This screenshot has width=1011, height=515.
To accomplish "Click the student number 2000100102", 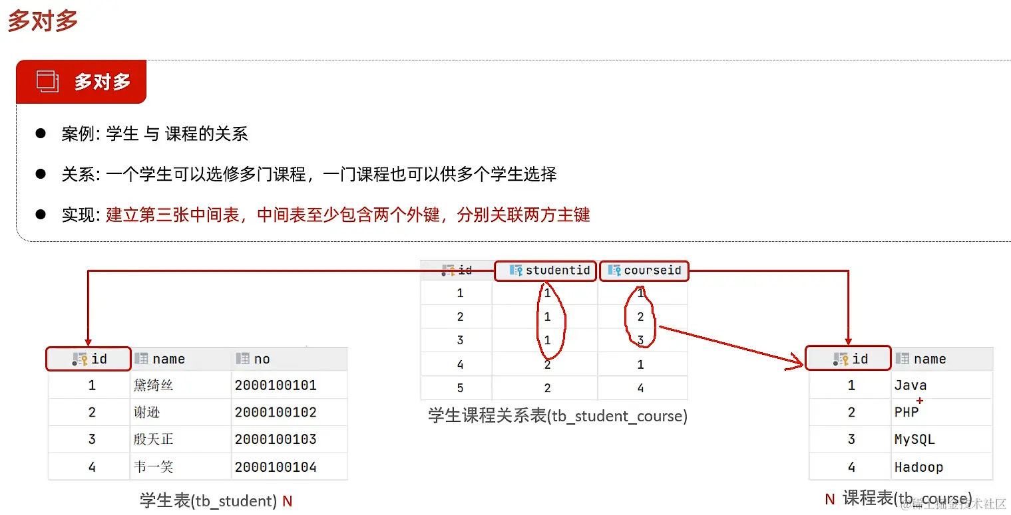I will 276,413.
